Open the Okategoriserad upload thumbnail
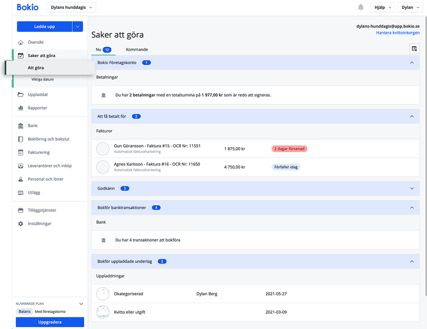The height and width of the screenshot is (329, 427). [103, 294]
